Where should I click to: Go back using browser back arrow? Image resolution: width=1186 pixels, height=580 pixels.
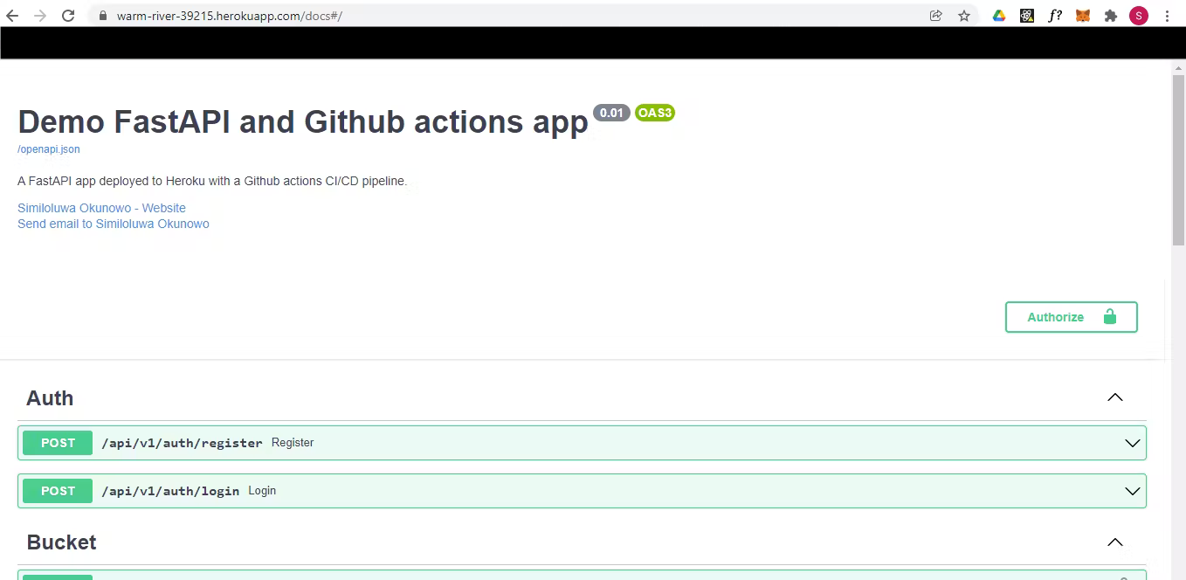[13, 16]
